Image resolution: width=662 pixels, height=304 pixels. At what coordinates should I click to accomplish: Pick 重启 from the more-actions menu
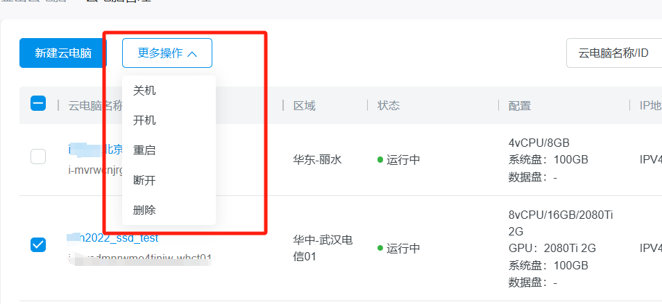(144, 150)
